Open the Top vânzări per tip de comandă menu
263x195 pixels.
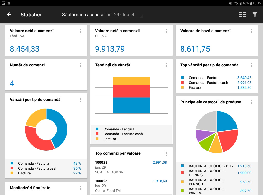tap(251, 65)
